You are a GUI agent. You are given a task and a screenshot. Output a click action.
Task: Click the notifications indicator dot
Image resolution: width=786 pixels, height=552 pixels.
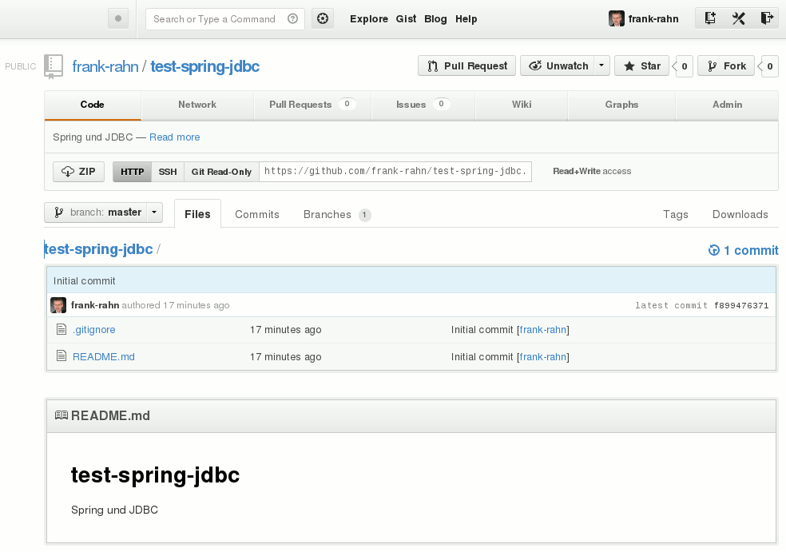pos(118,19)
